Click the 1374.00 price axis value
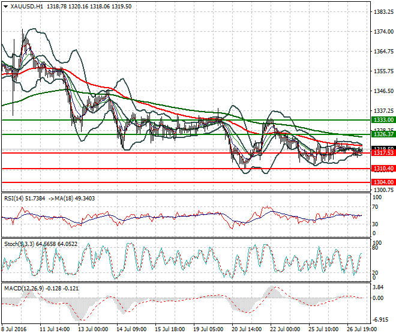Image resolution: width=396 pixels, height=336 pixels. [x=383, y=32]
